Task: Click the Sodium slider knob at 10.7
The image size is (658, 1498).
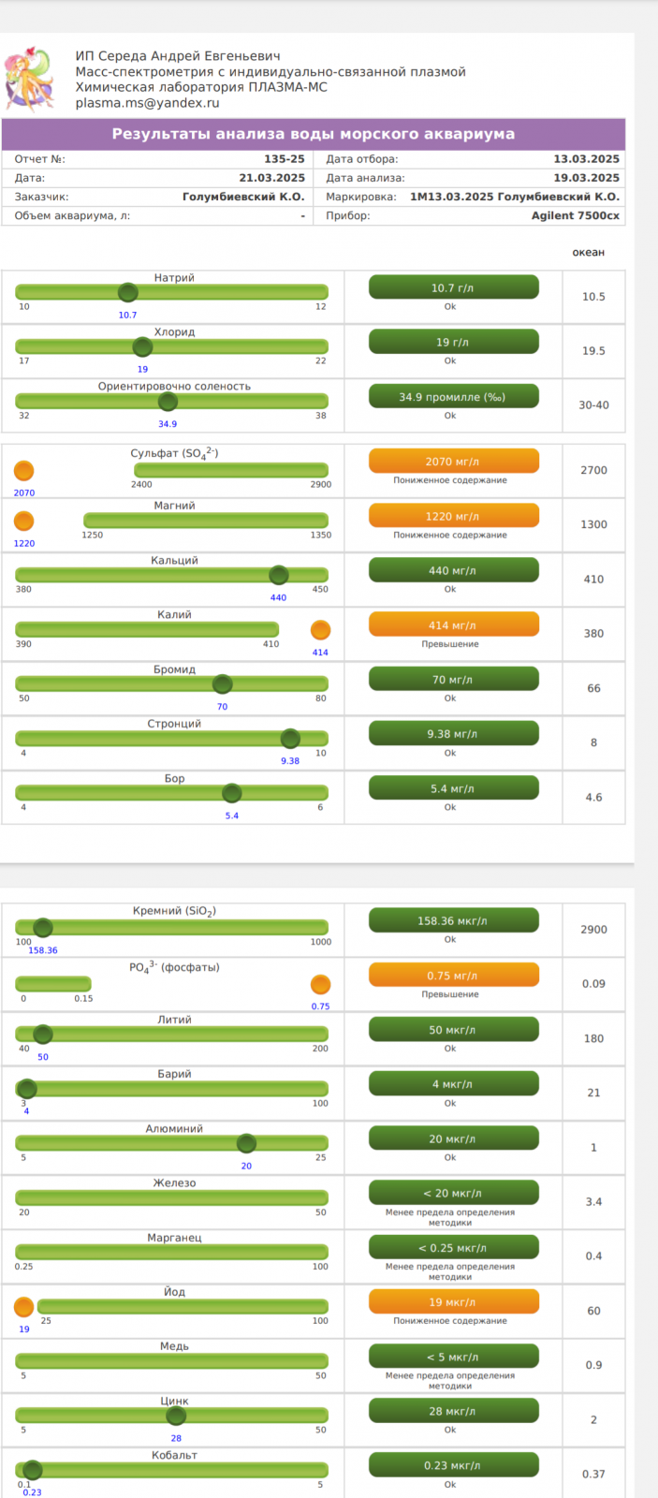Action: (128, 294)
